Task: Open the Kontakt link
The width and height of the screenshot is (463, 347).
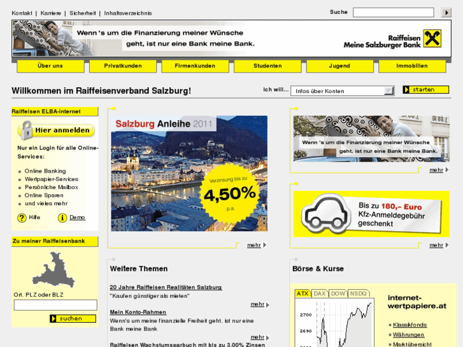Action: point(22,13)
